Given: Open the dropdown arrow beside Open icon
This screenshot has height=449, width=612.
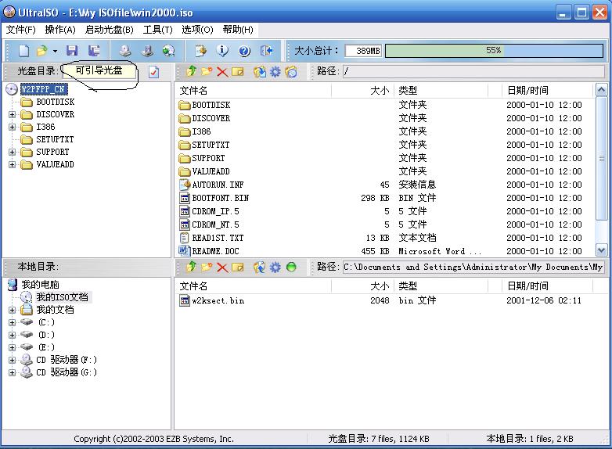Looking at the screenshot, I should [x=55, y=51].
